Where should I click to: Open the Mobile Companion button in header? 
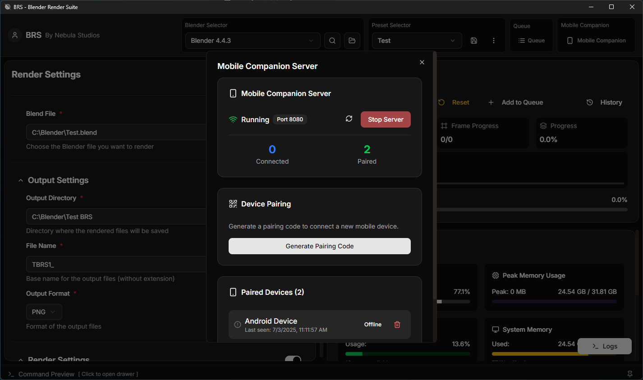[x=596, y=41]
